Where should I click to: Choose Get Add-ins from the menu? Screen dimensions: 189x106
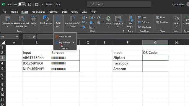65,37
